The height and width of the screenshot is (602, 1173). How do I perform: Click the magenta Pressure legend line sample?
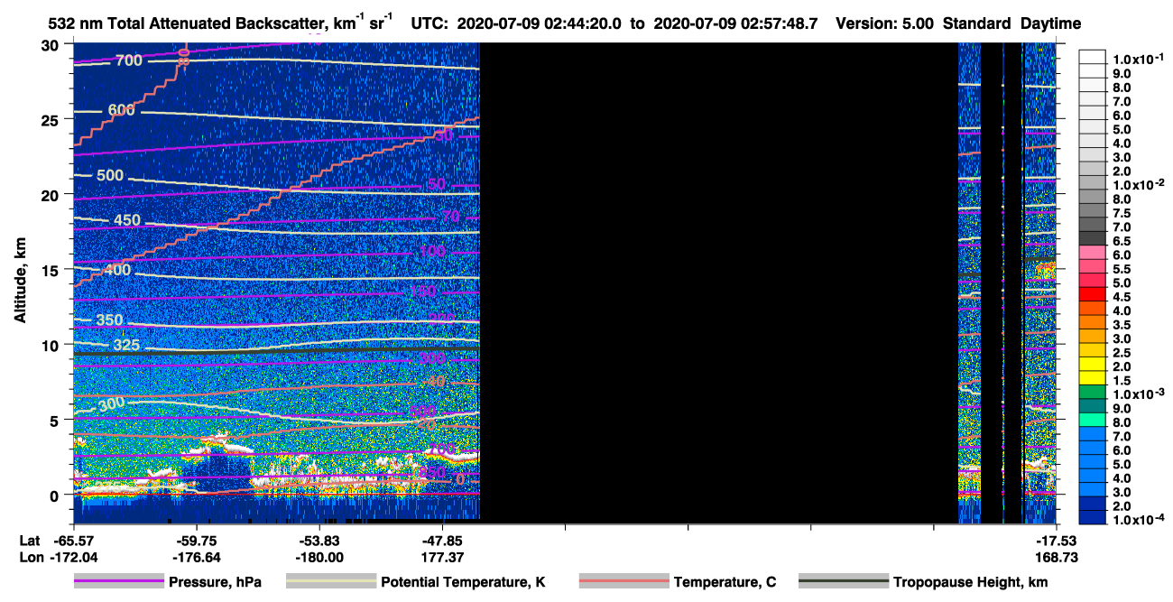tap(118, 581)
